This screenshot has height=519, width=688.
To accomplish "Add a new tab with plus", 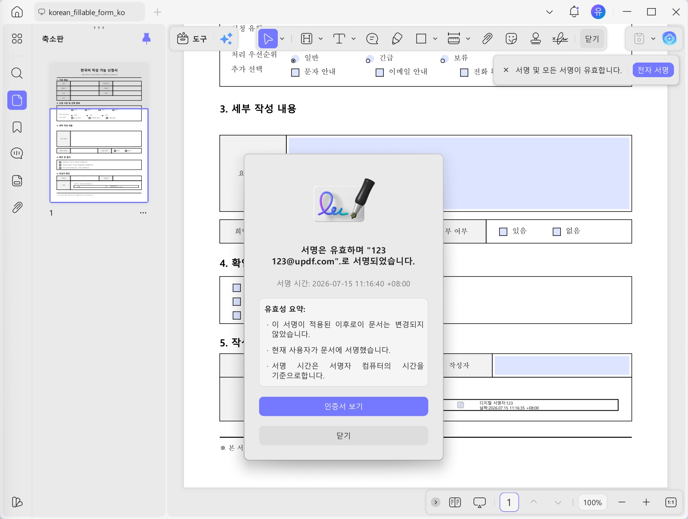I will click(158, 12).
